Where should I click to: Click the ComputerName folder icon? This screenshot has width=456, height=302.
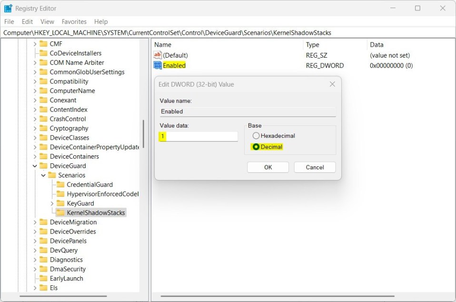tap(43, 91)
